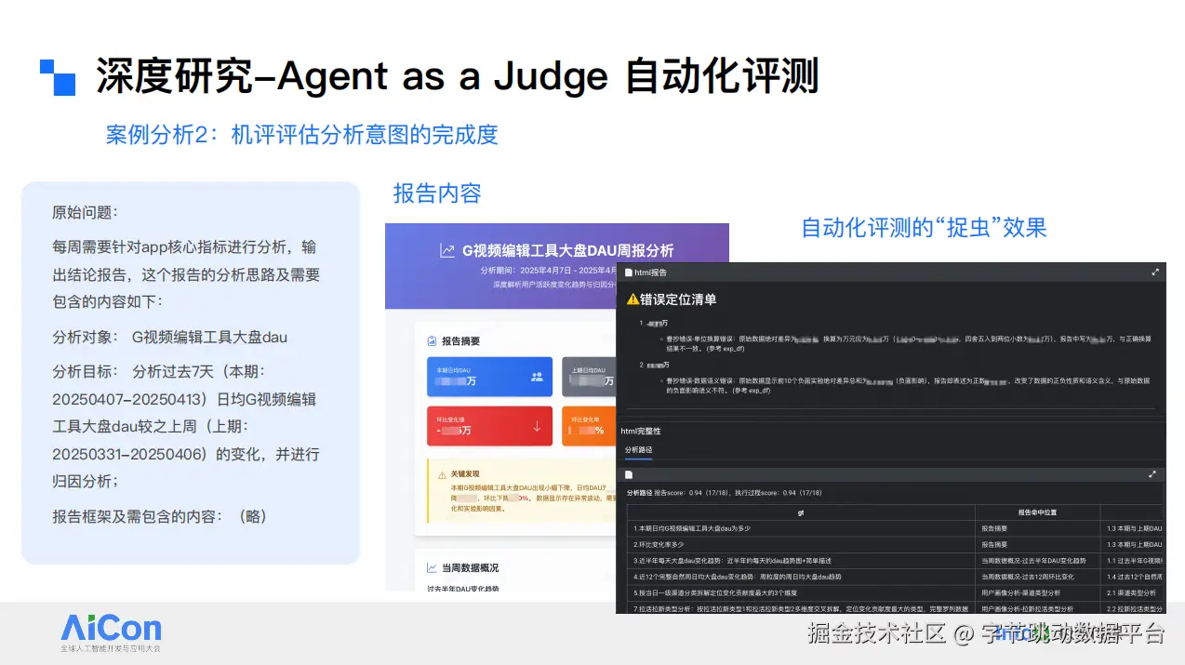Click row 5.按当日一级渠道分类拆解定位变化贡献度
Viewport: 1185px width, 665px height.
click(x=801, y=592)
